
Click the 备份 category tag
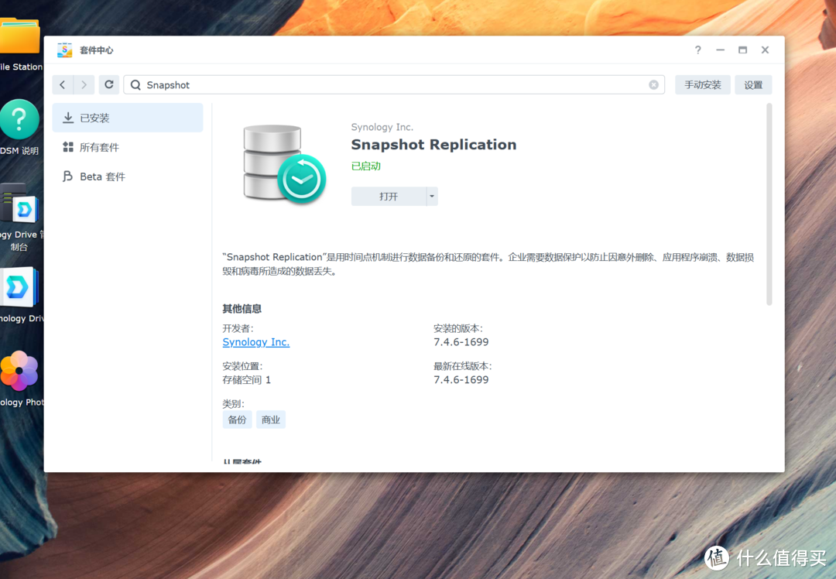pos(237,419)
